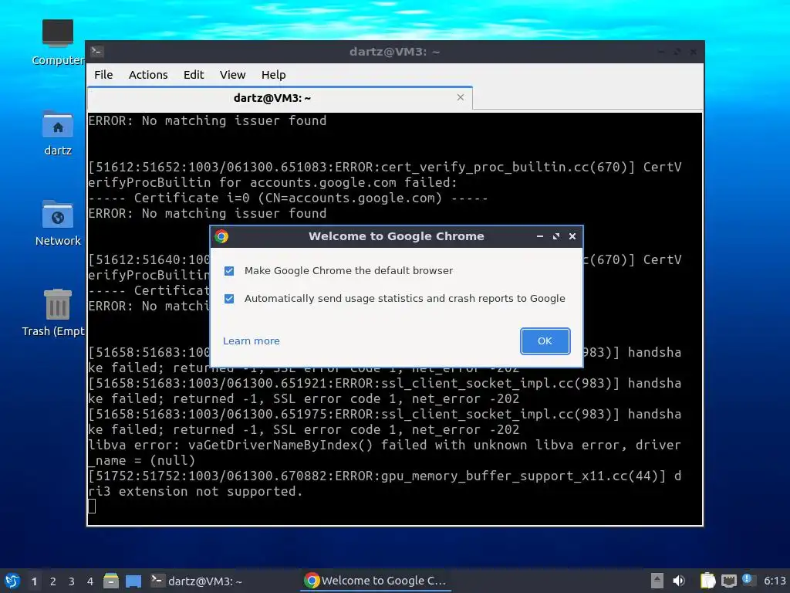Image resolution: width=790 pixels, height=593 pixels.
Task: Open the terminal Actions menu
Action: (x=148, y=75)
